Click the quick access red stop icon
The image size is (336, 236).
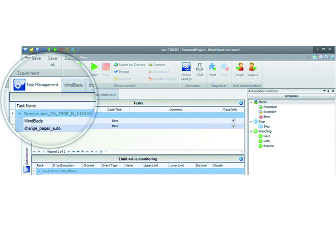point(61,50)
